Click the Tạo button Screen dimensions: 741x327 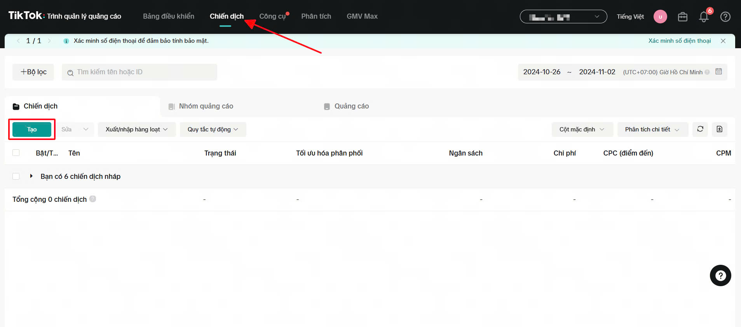click(32, 129)
